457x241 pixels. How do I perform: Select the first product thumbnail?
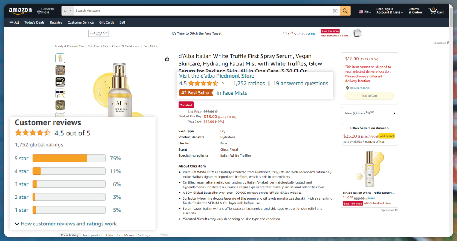tap(60, 58)
